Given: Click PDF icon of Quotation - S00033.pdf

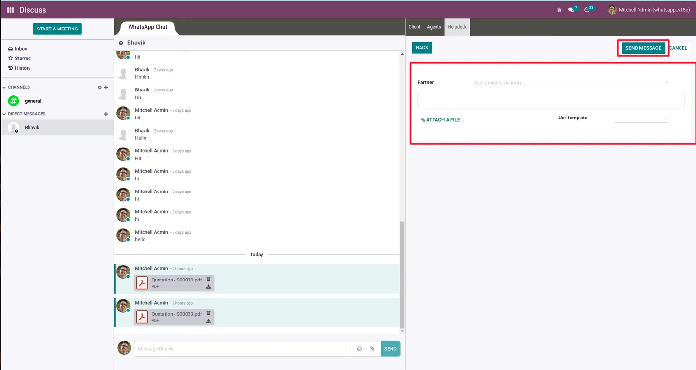Looking at the screenshot, I should pos(142,317).
